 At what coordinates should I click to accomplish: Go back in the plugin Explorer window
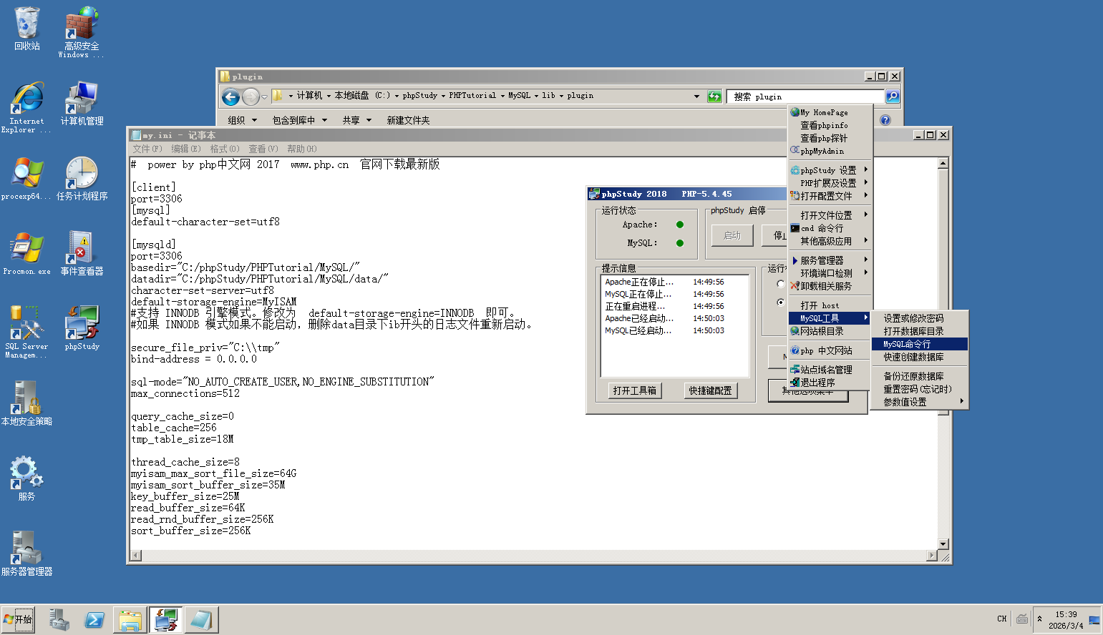tap(230, 97)
